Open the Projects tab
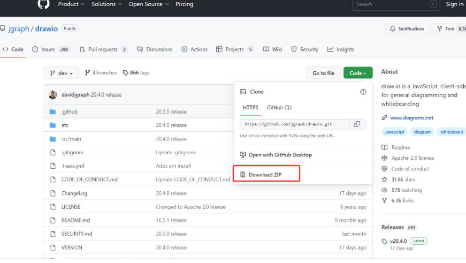This screenshot has width=466, height=263. click(235, 49)
